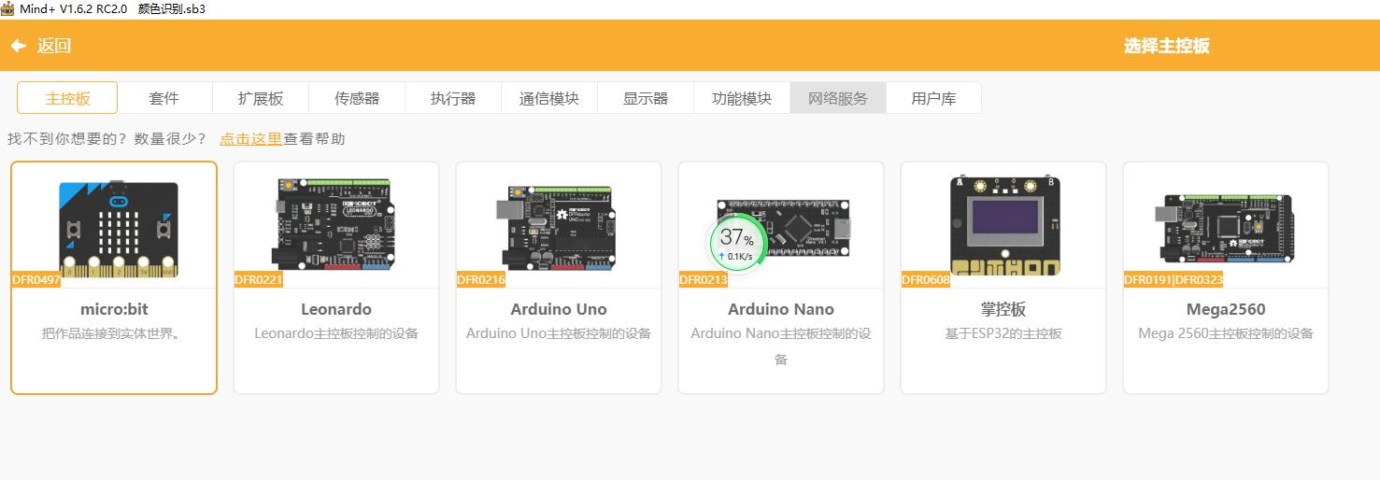Click the Mind+ app icon in title bar
The height and width of the screenshot is (480, 1380).
point(7,8)
